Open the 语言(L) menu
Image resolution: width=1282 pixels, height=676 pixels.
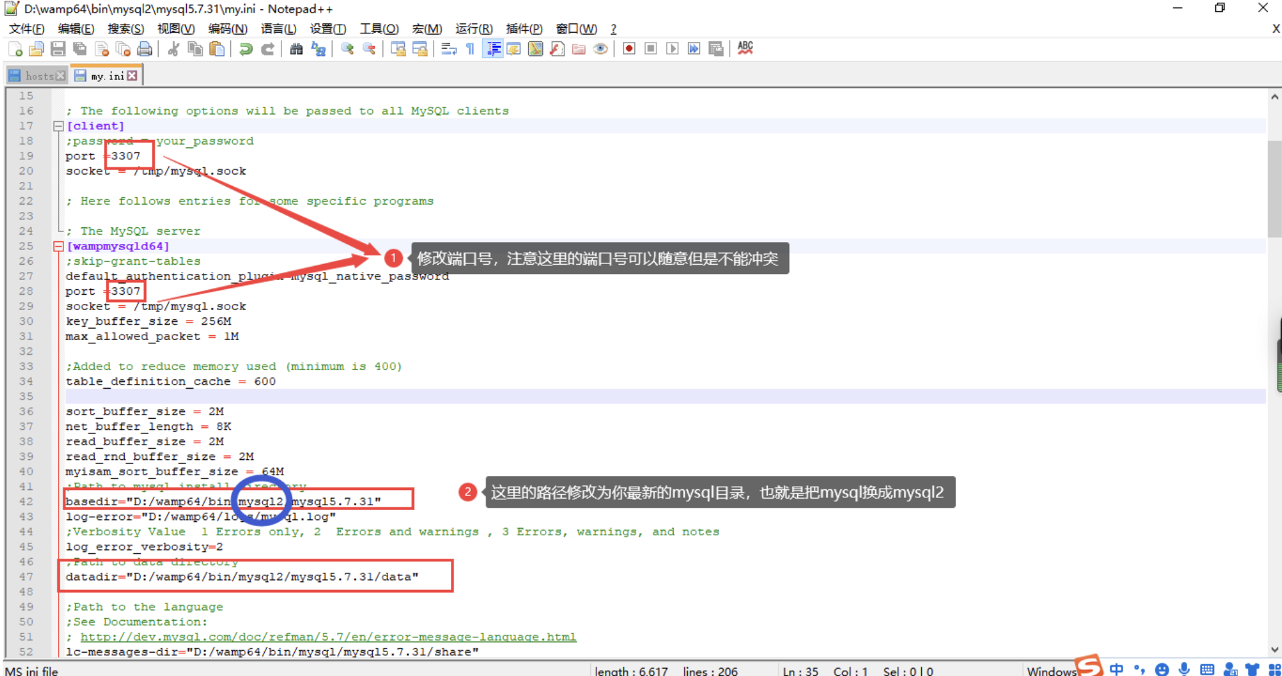pyautogui.click(x=278, y=29)
